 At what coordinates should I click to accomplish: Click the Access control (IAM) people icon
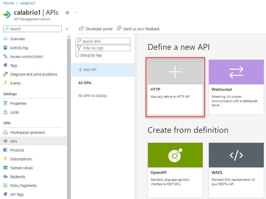click(6, 56)
